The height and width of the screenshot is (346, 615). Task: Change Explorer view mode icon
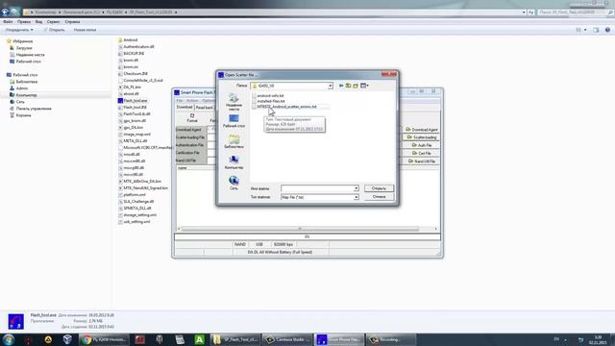578,30
